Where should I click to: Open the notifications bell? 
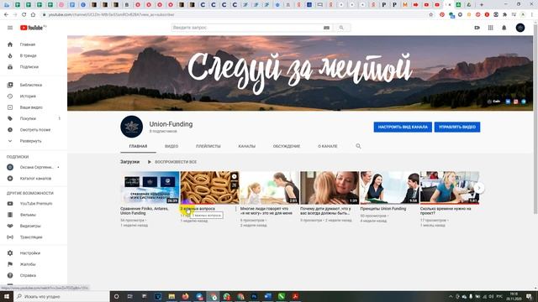(x=504, y=28)
